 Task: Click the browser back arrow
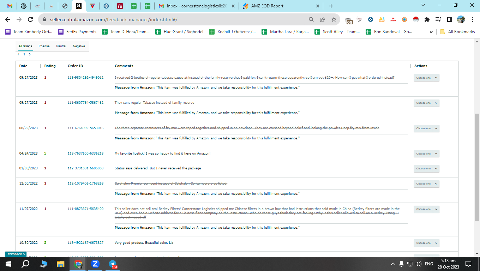[x=8, y=19]
